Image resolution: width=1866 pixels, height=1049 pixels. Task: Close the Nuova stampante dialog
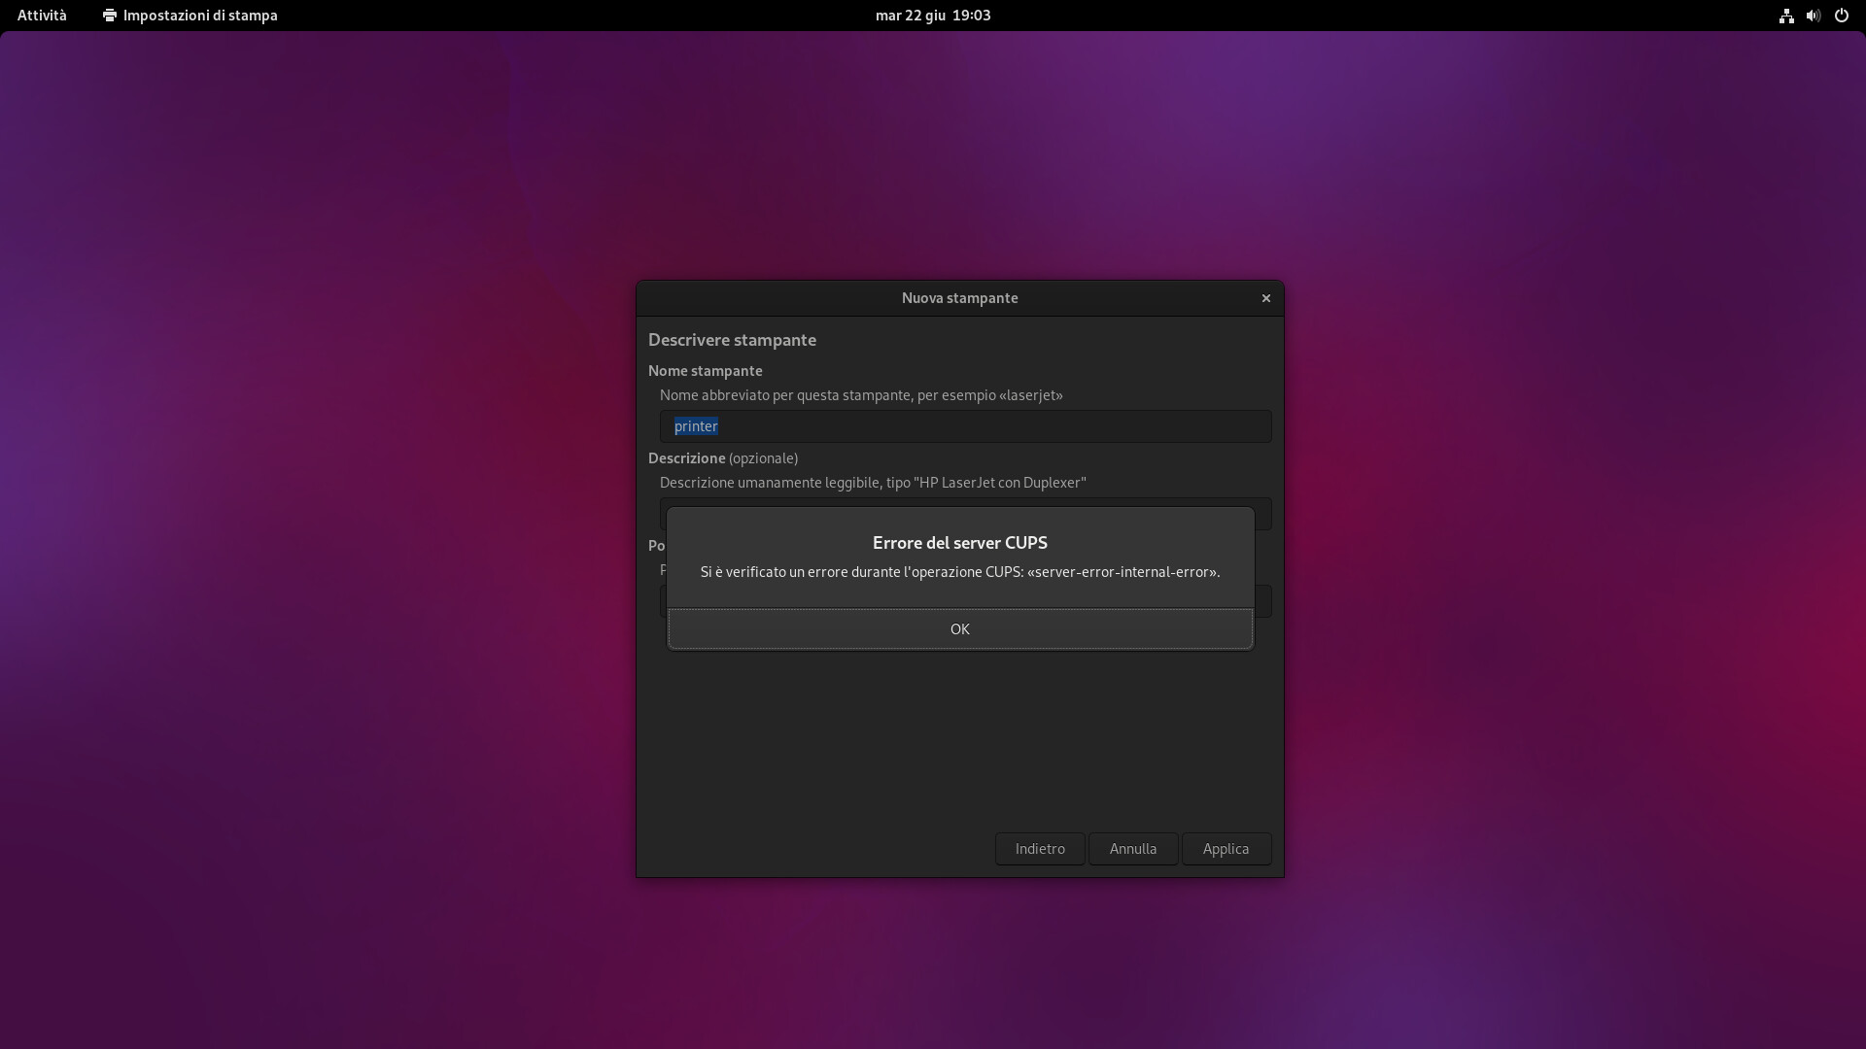tap(1265, 298)
